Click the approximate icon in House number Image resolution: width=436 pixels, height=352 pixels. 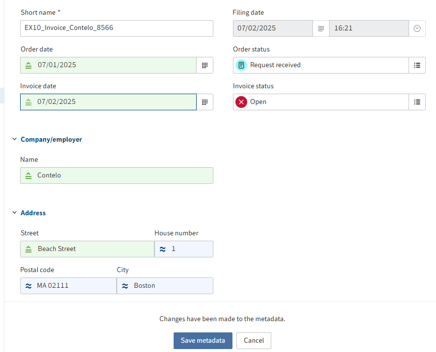click(163, 249)
